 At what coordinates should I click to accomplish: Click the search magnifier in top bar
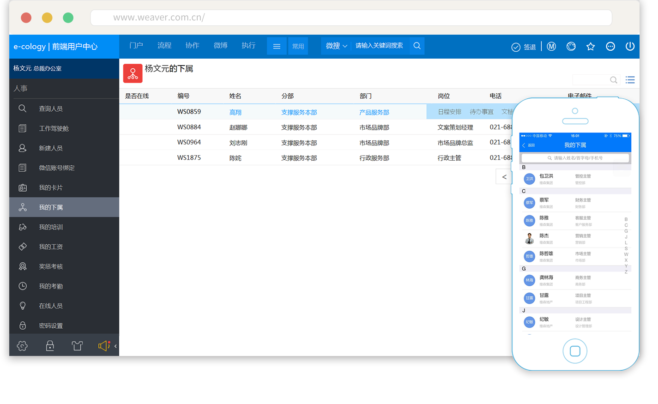point(417,46)
